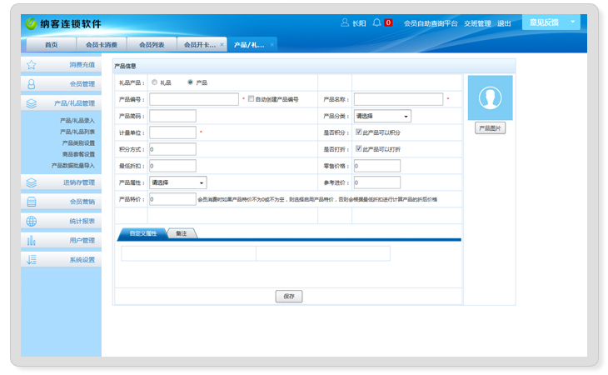
Task: Click the sort icon beside 系统设置
Action: (x=32, y=259)
